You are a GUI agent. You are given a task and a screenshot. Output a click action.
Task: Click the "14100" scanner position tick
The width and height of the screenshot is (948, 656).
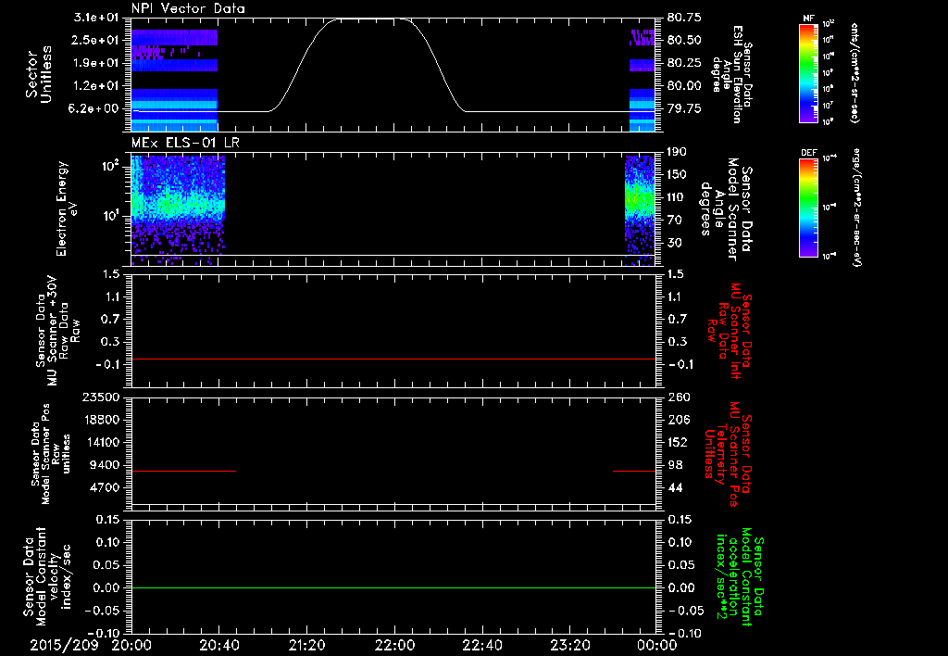coord(102,442)
